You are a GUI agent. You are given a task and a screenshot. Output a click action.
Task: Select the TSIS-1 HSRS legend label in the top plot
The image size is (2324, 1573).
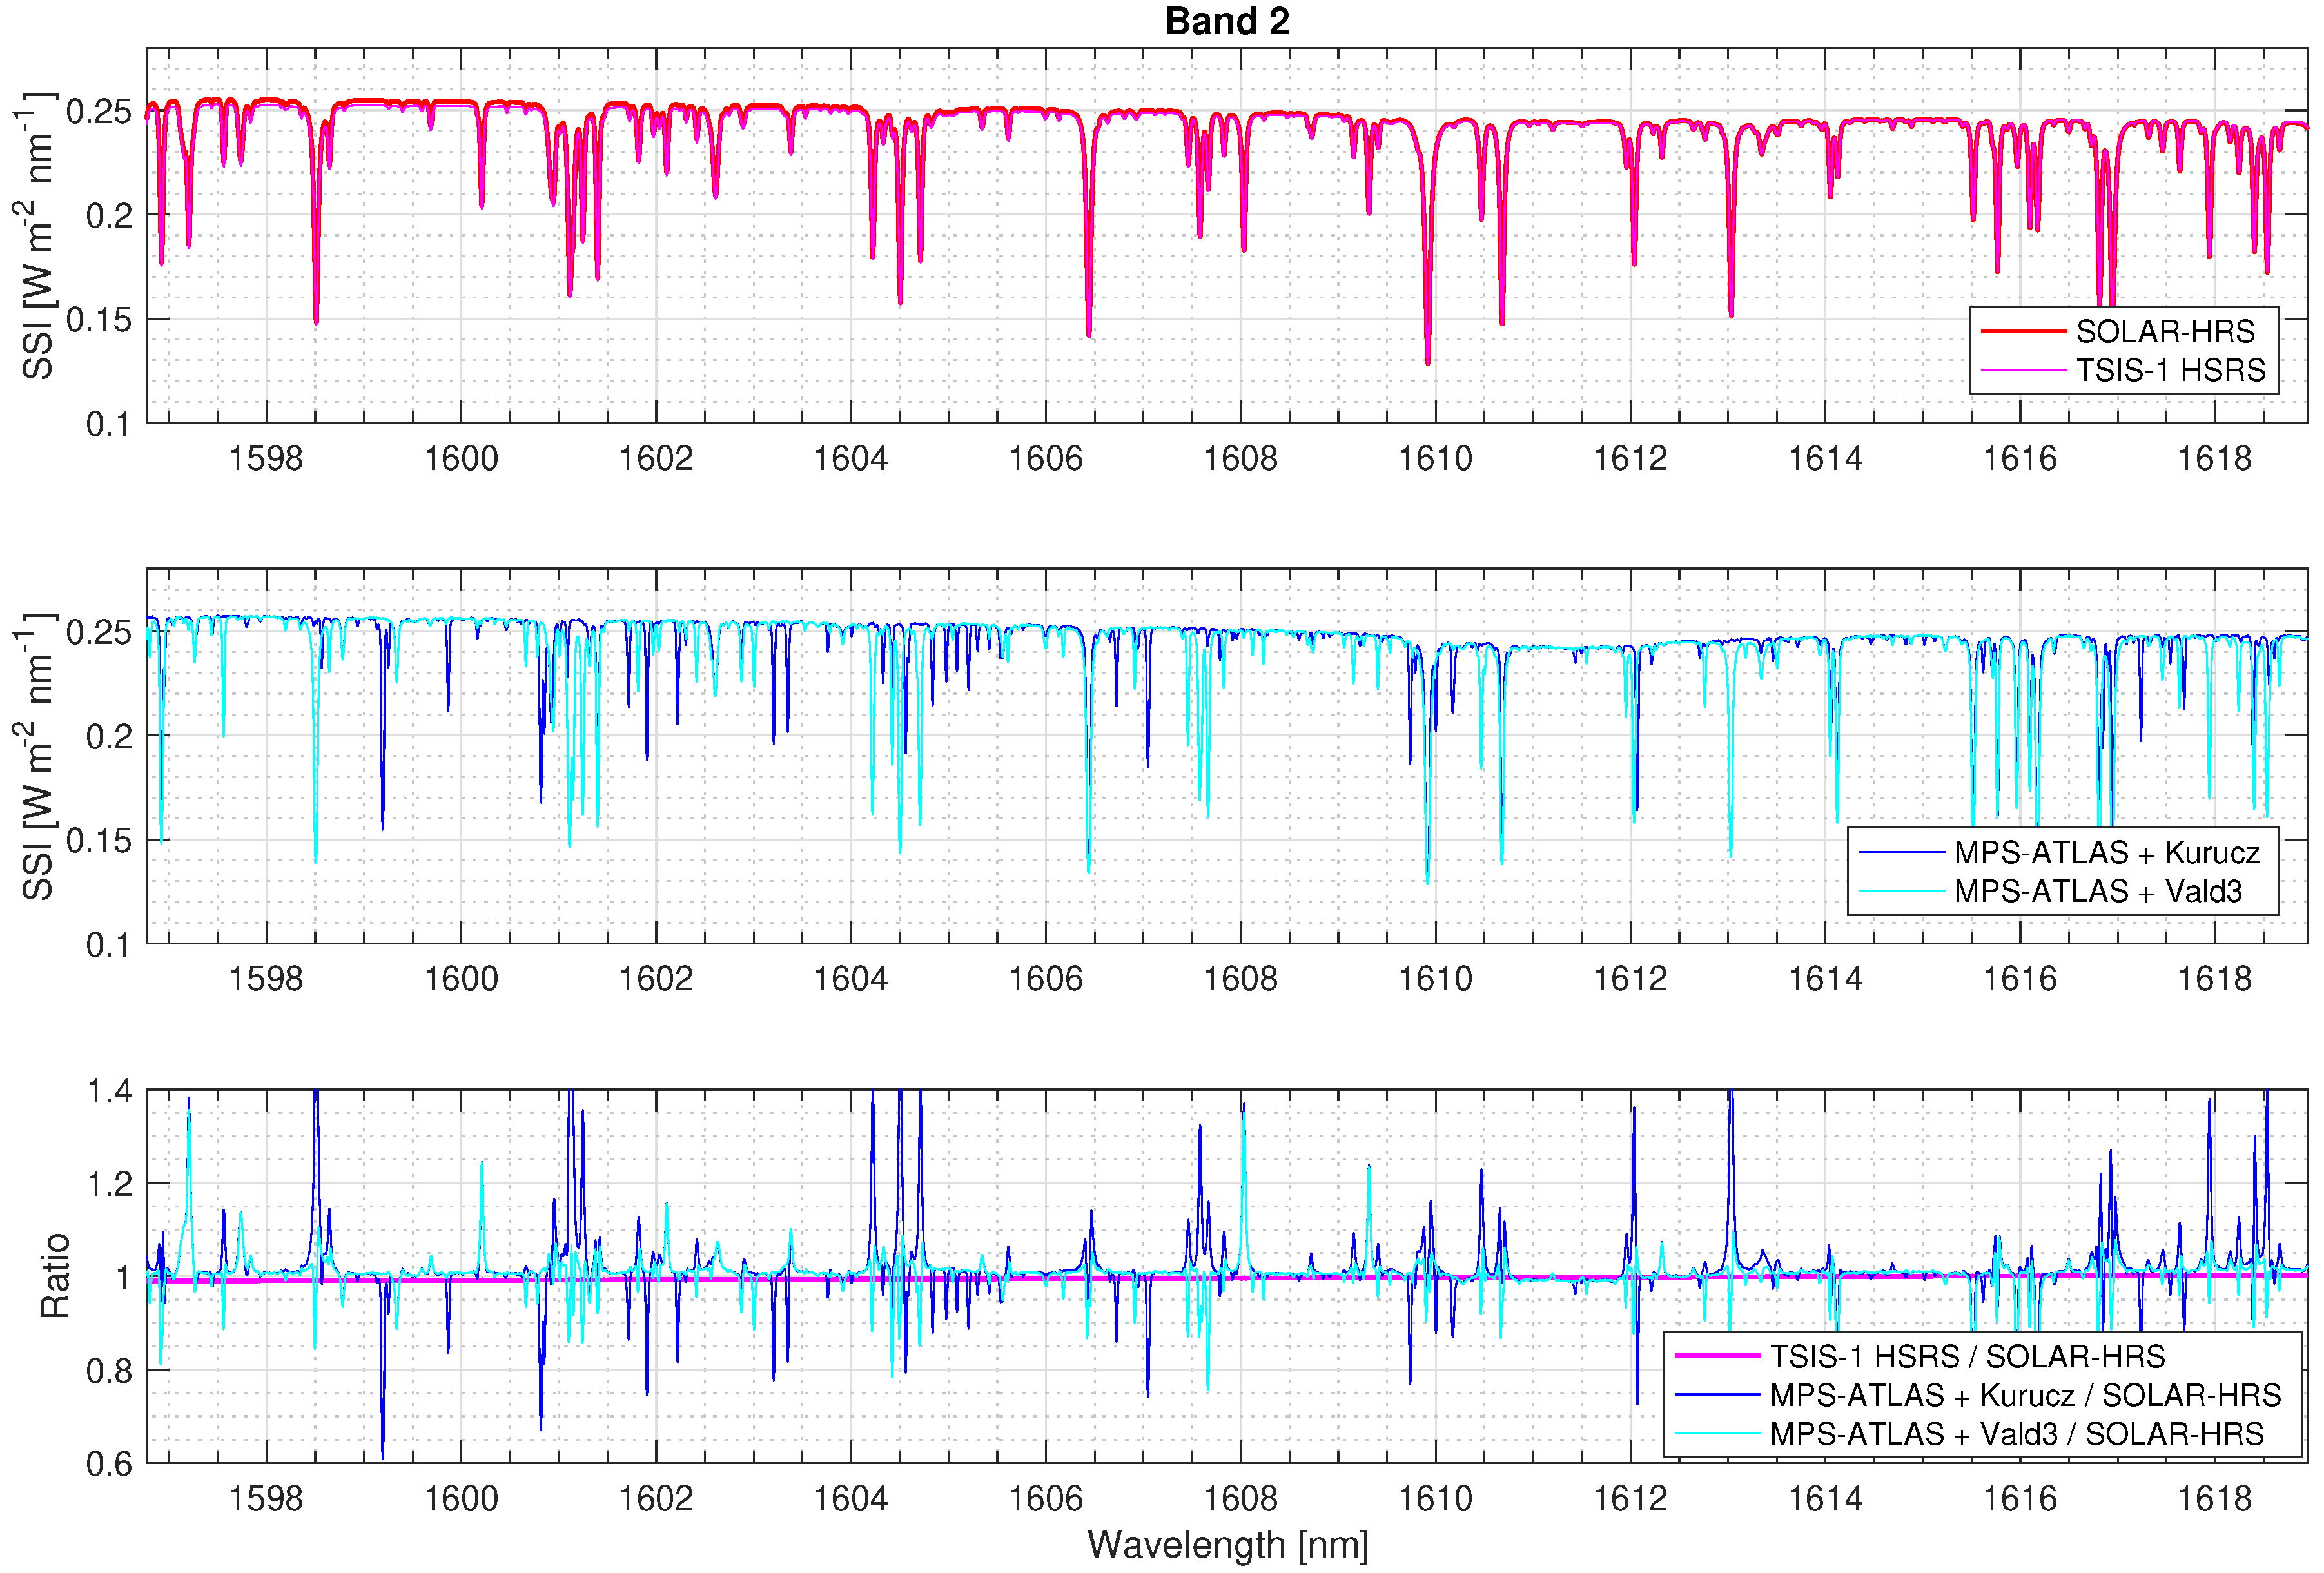coord(2170,370)
